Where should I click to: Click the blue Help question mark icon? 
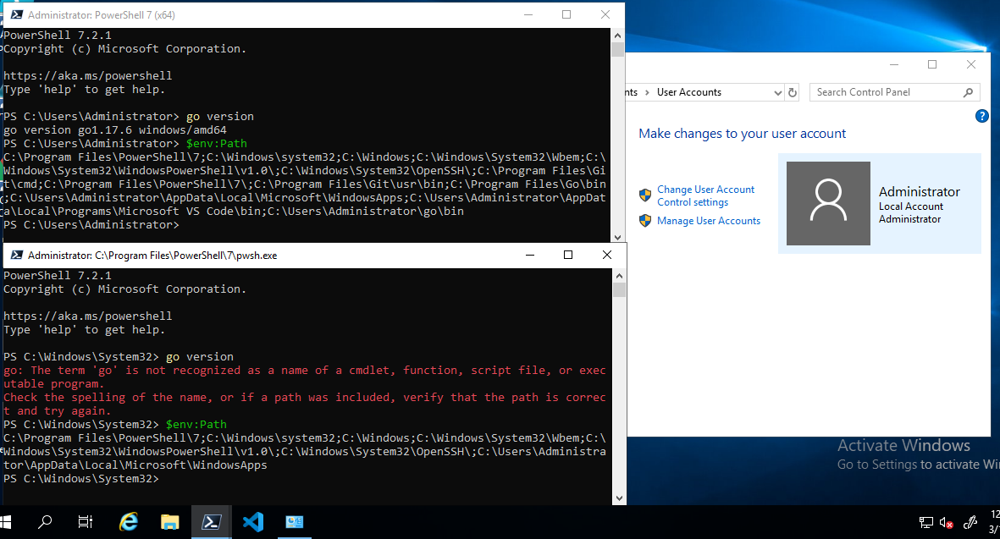point(981,116)
